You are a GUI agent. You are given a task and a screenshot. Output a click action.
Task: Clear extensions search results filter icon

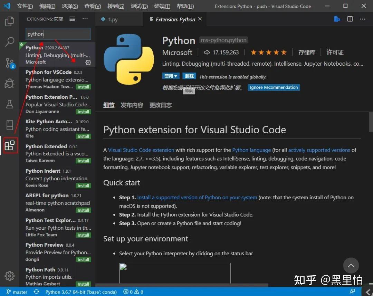72,19
